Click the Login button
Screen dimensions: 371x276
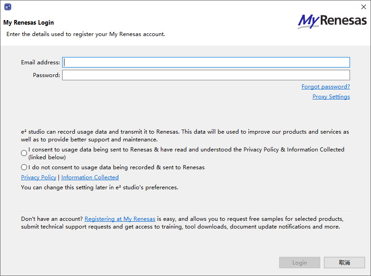(300, 262)
